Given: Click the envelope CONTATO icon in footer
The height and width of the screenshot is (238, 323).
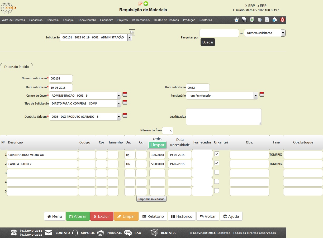Looking at the screenshot, I should click(48, 233).
